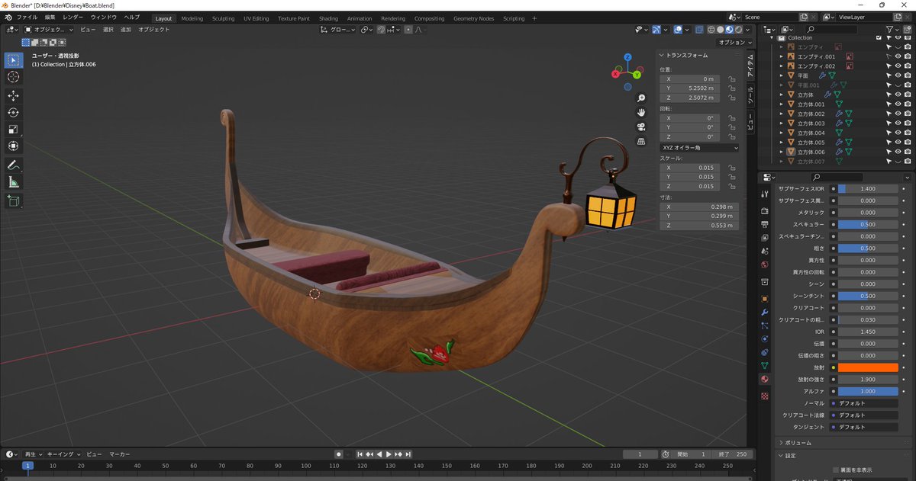This screenshot has width=916, height=481.
Task: Select the Rotate tool
Action: coord(14,112)
